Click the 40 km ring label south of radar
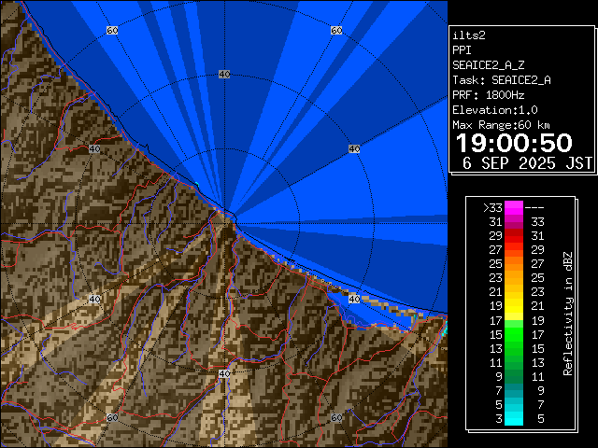 224,373
